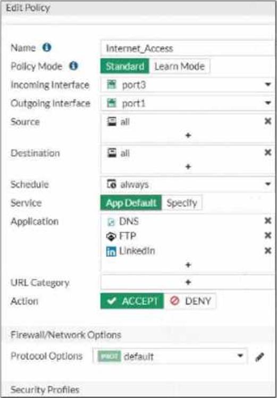
Task: Set Service to Specify
Action: (182, 203)
